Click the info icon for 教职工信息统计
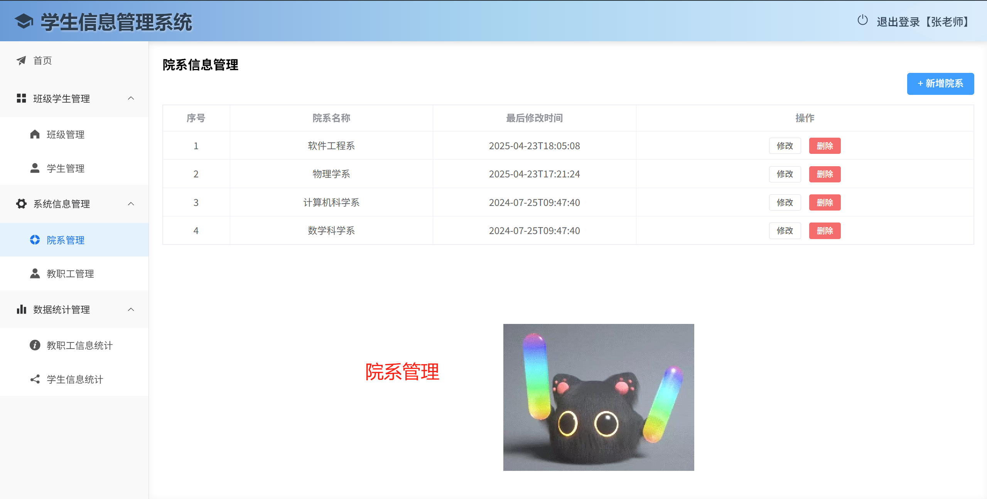This screenshot has height=499, width=987. pyautogui.click(x=35, y=345)
